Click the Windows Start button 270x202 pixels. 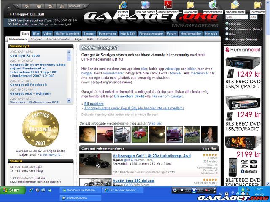coord(13,190)
